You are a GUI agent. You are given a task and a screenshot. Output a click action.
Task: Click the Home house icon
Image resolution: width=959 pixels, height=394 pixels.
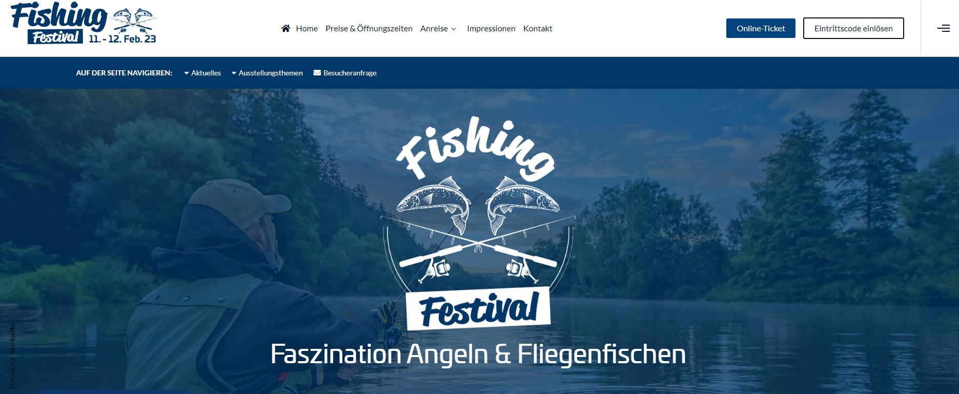[285, 28]
